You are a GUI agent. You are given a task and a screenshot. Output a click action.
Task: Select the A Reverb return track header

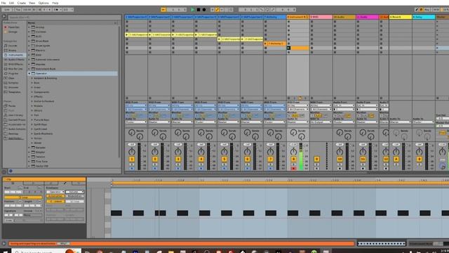401,17
